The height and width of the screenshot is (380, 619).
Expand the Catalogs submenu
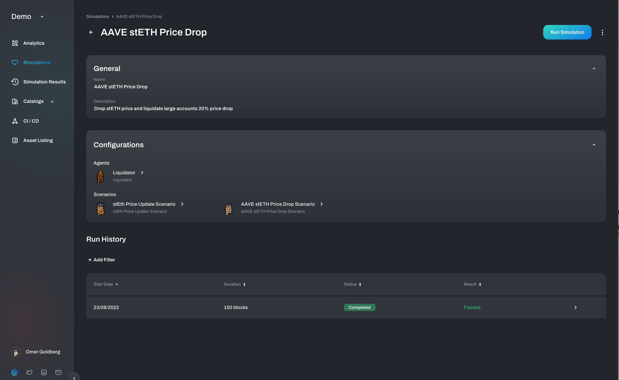(x=52, y=102)
